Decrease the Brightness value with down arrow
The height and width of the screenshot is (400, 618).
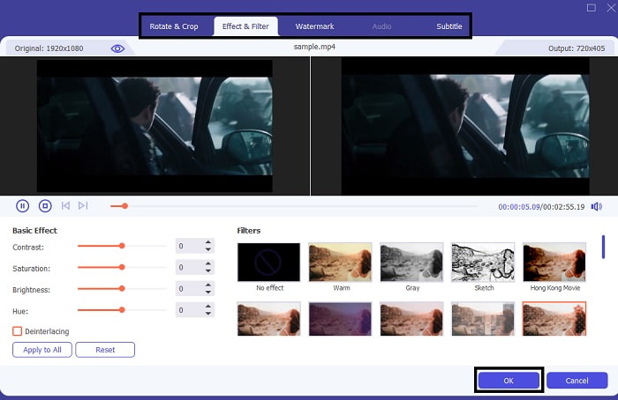click(208, 293)
